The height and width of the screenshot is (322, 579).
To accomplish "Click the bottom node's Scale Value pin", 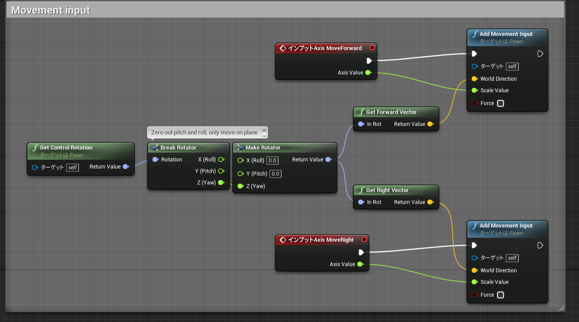I will click(x=475, y=282).
